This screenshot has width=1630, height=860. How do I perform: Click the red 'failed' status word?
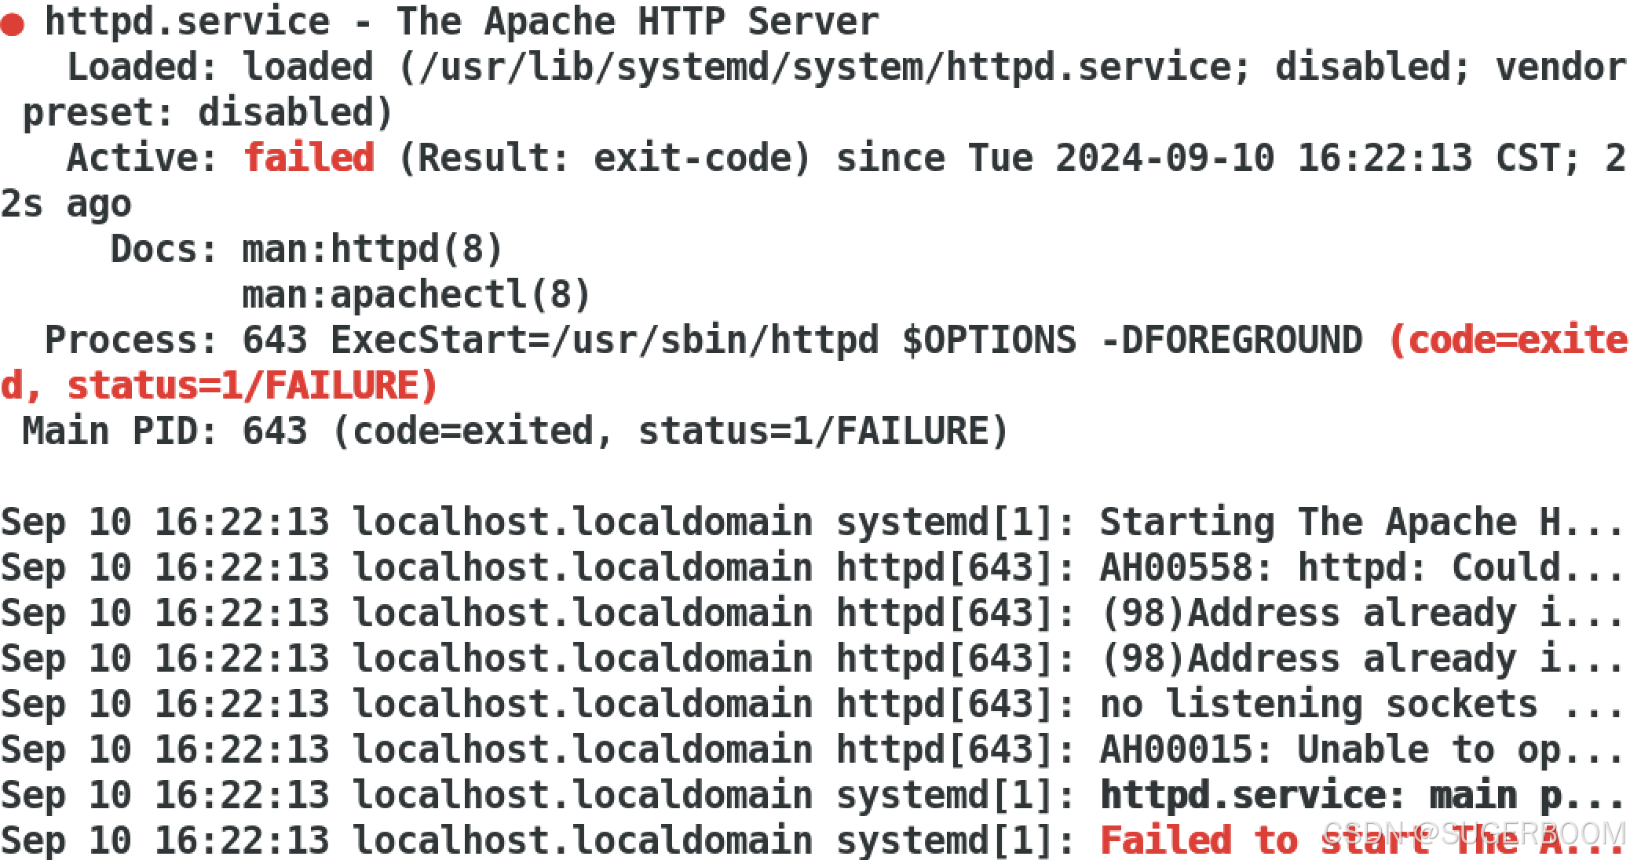[309, 159]
